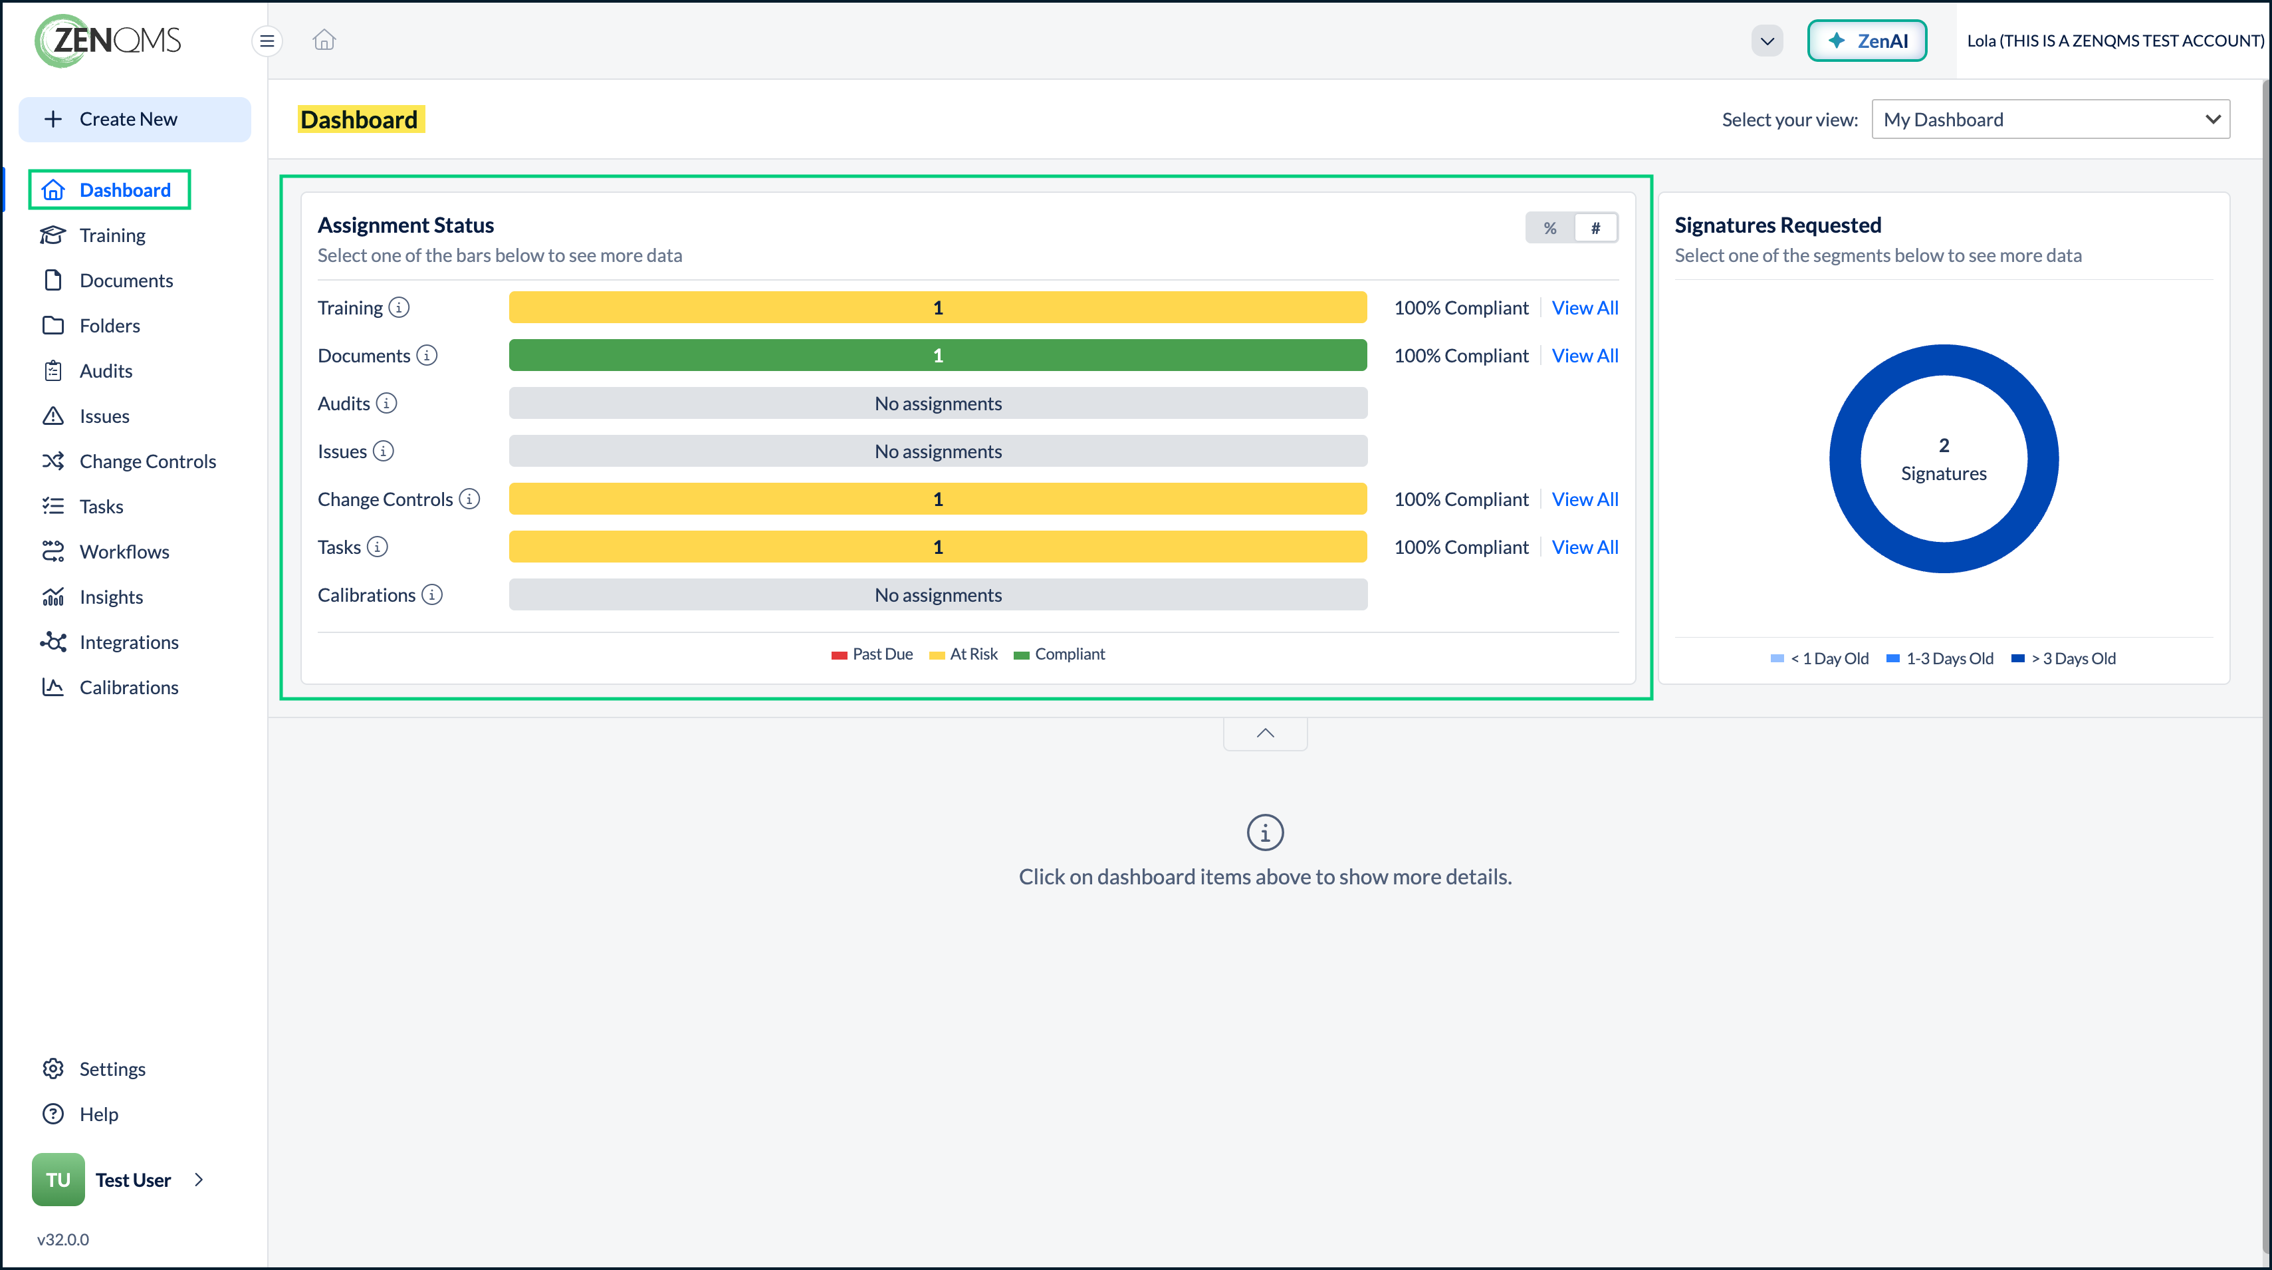Click the Dashboard page heading
Image resolution: width=2272 pixels, height=1270 pixels.
[x=360, y=119]
